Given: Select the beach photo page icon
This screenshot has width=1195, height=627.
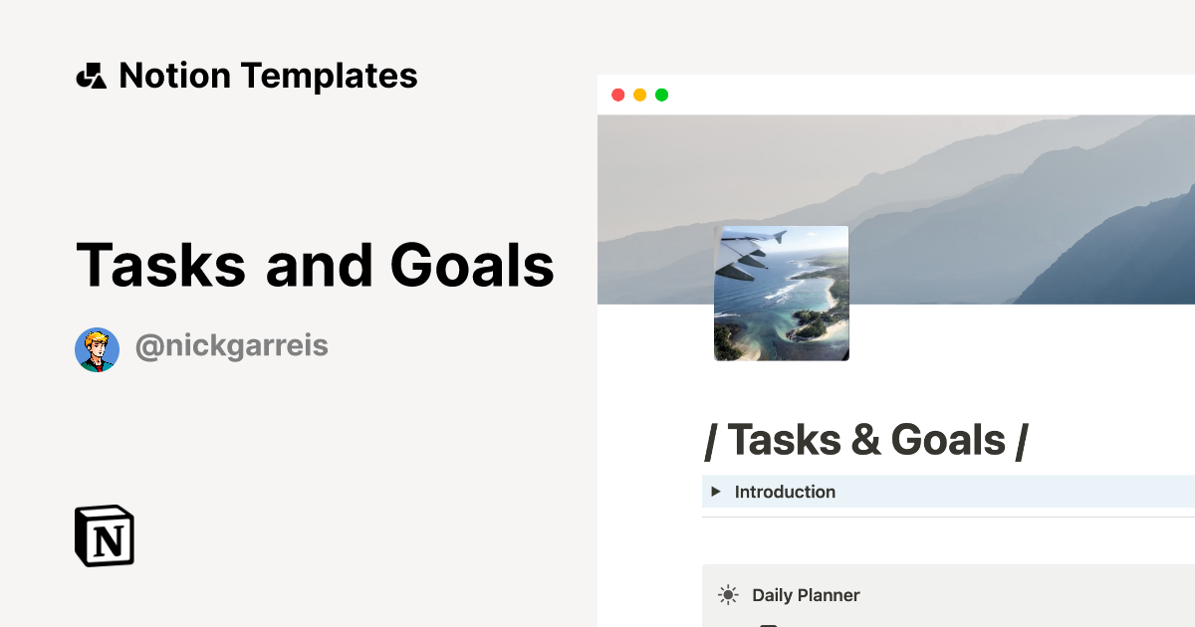Looking at the screenshot, I should [781, 295].
